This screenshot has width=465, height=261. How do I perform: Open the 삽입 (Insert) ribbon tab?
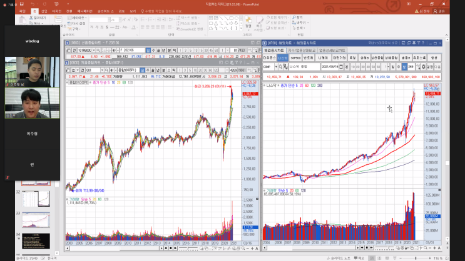point(44,11)
